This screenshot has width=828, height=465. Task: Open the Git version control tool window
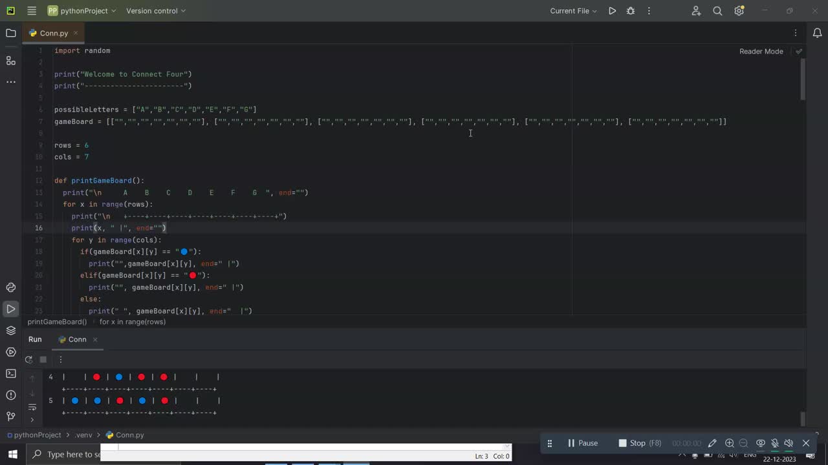click(x=11, y=416)
